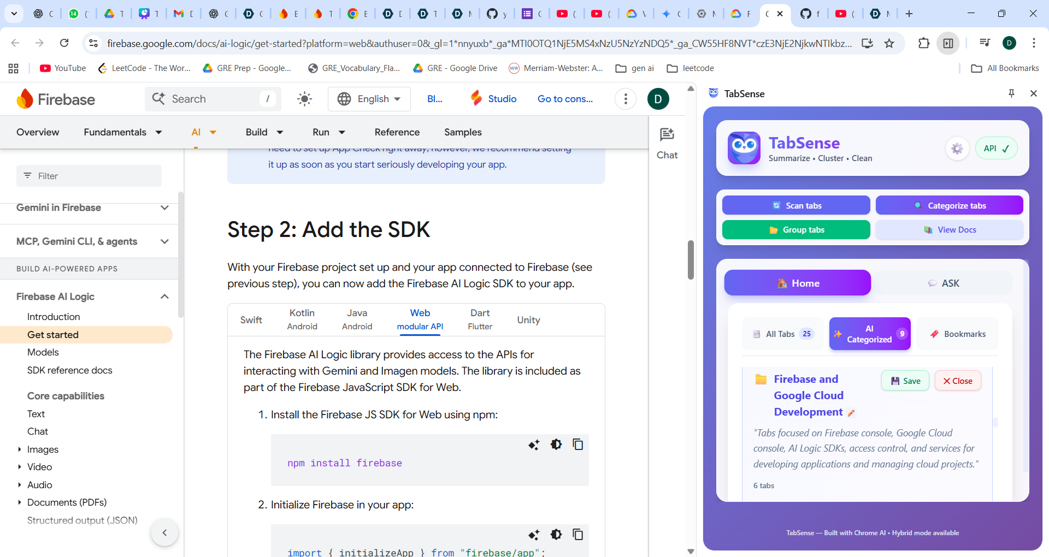1049x557 pixels.
Task: Expand the Audio tree item
Action: click(x=20, y=485)
